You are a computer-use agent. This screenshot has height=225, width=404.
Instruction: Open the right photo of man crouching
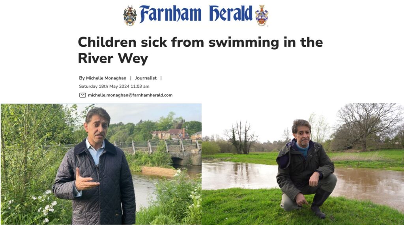coord(303,164)
